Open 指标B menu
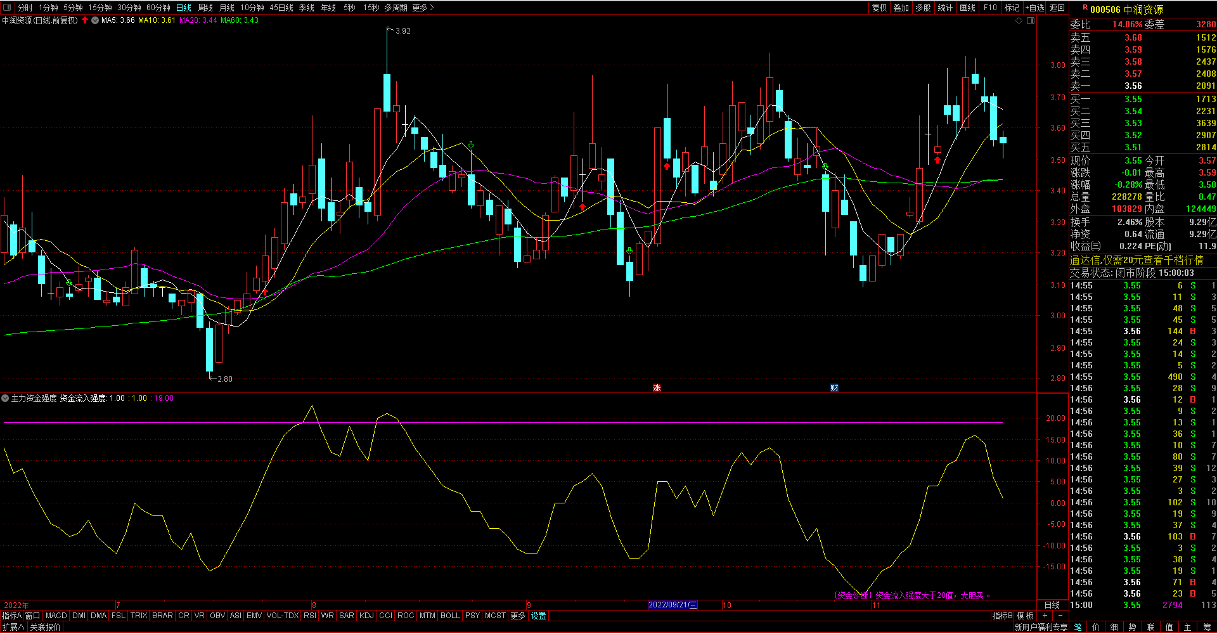Image resolution: width=1217 pixels, height=634 pixels. coord(1002,616)
